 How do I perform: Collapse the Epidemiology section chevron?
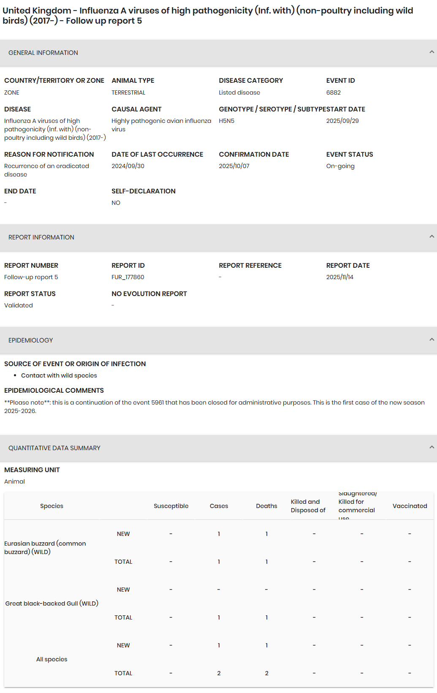[431, 340]
